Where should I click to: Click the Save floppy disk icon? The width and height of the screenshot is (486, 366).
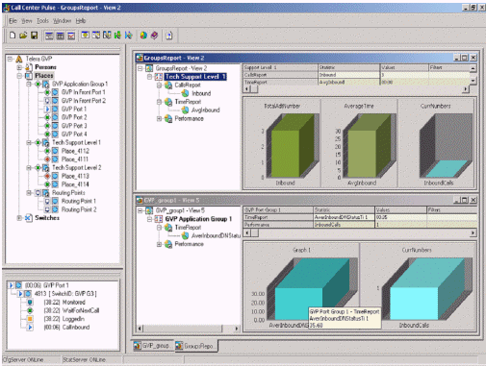tap(34, 36)
